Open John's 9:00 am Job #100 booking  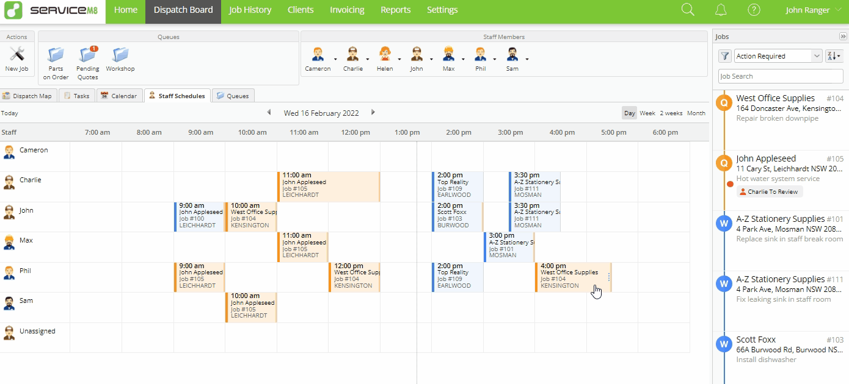tap(199, 216)
